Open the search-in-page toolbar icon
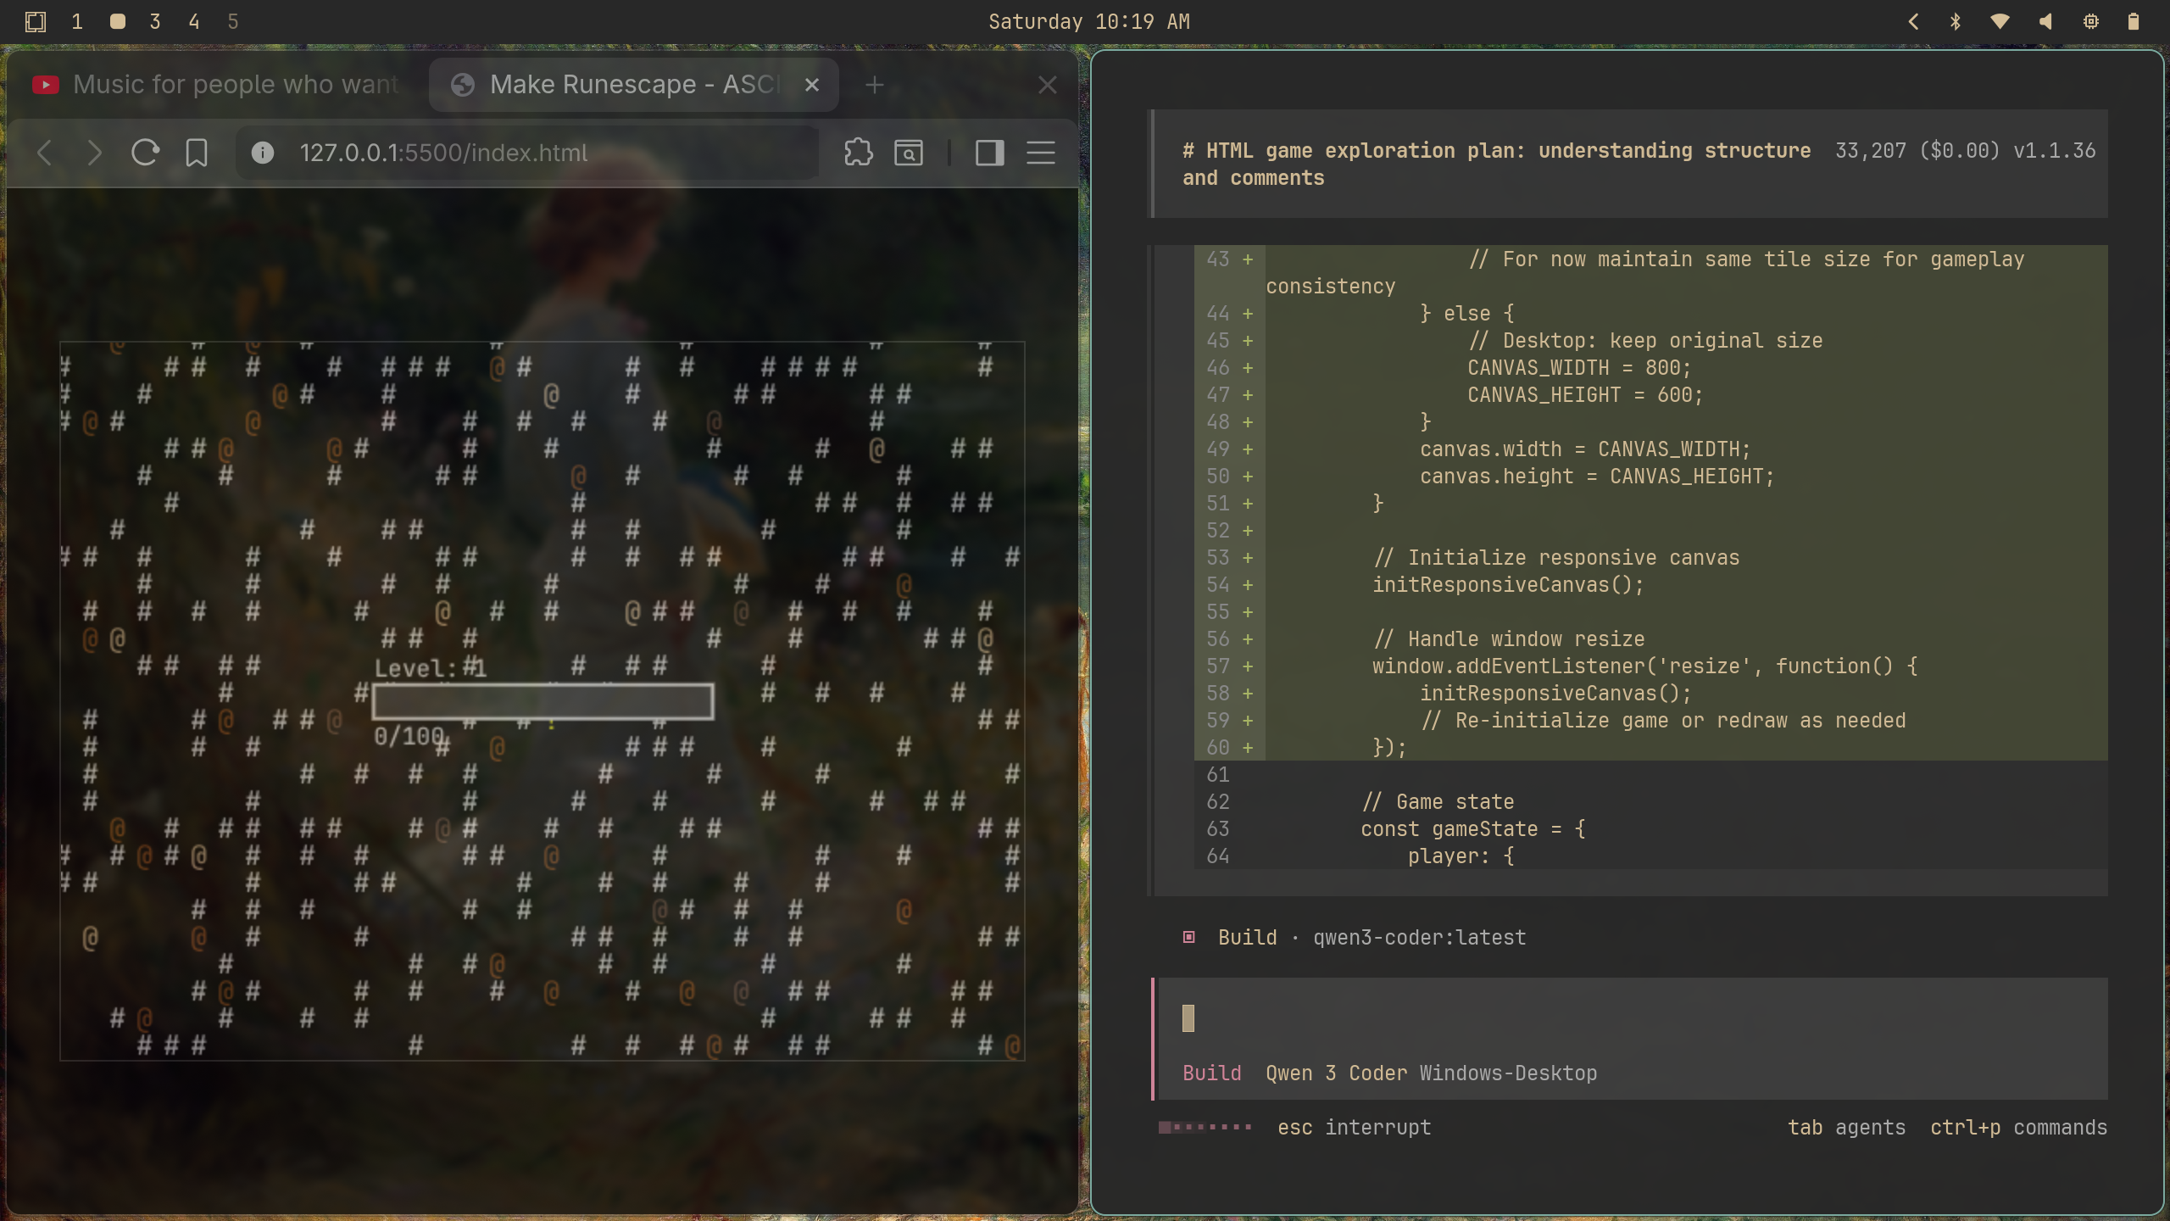Viewport: 2170px width, 1221px height. pos(908,153)
